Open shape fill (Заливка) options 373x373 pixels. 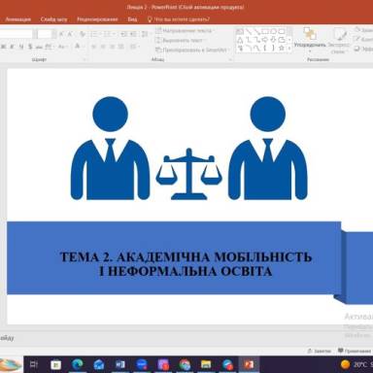click(x=363, y=30)
